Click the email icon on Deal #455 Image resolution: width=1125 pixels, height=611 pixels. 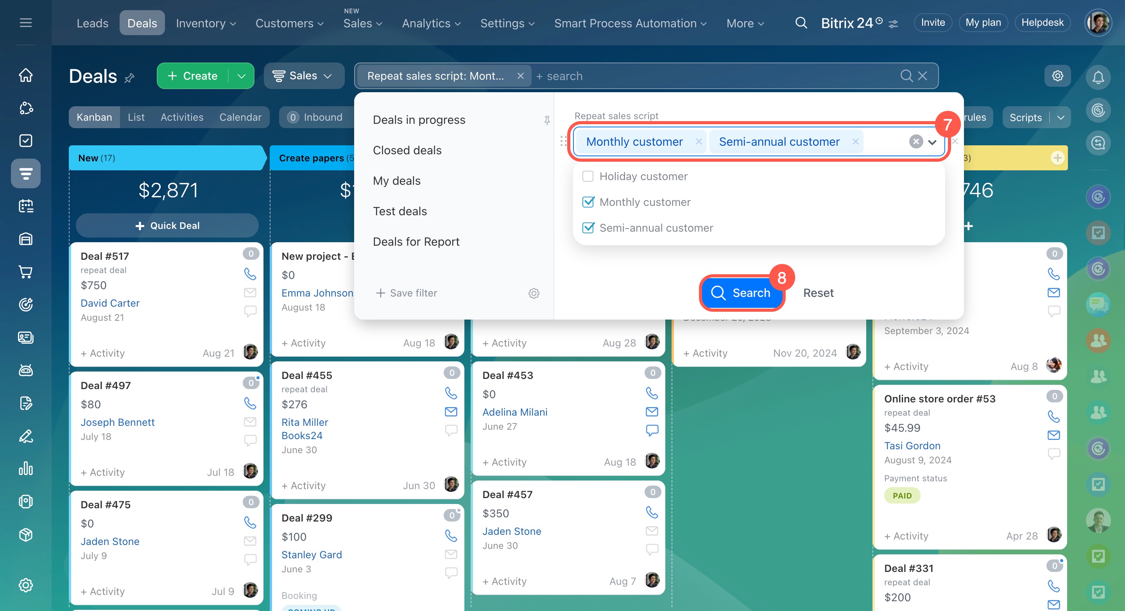[451, 411]
